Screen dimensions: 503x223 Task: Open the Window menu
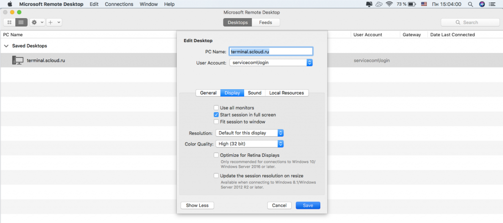pos(149,4)
